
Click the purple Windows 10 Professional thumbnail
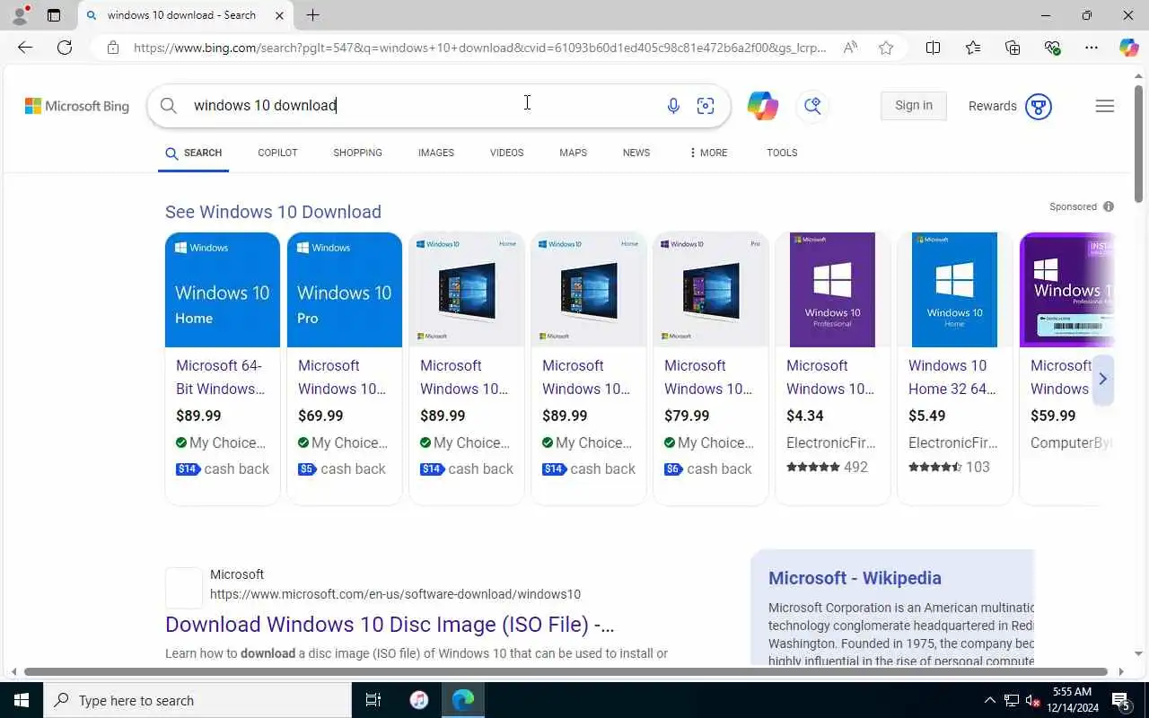832,290
